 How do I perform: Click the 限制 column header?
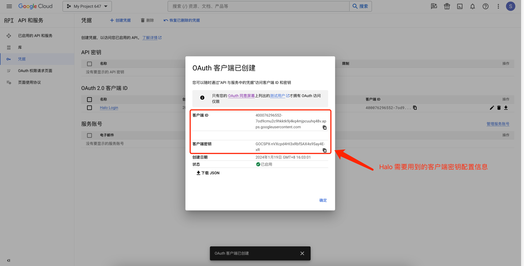click(x=346, y=64)
